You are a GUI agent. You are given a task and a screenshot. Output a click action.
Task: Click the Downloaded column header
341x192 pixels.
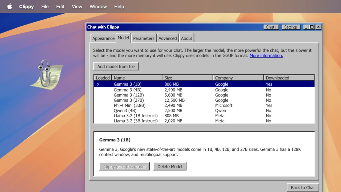point(289,78)
